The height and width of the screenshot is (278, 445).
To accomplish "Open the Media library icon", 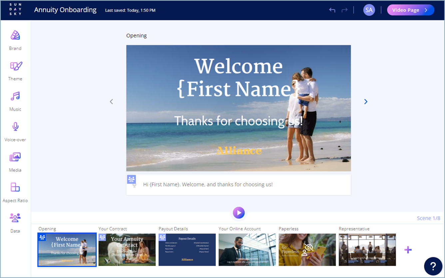I will [15, 157].
